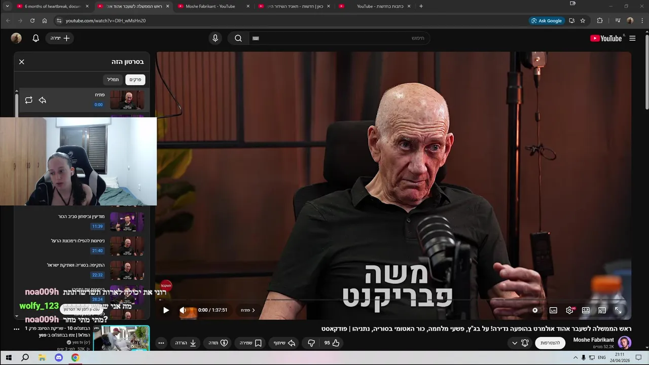Mute the video with the player volume icon

(x=183, y=310)
